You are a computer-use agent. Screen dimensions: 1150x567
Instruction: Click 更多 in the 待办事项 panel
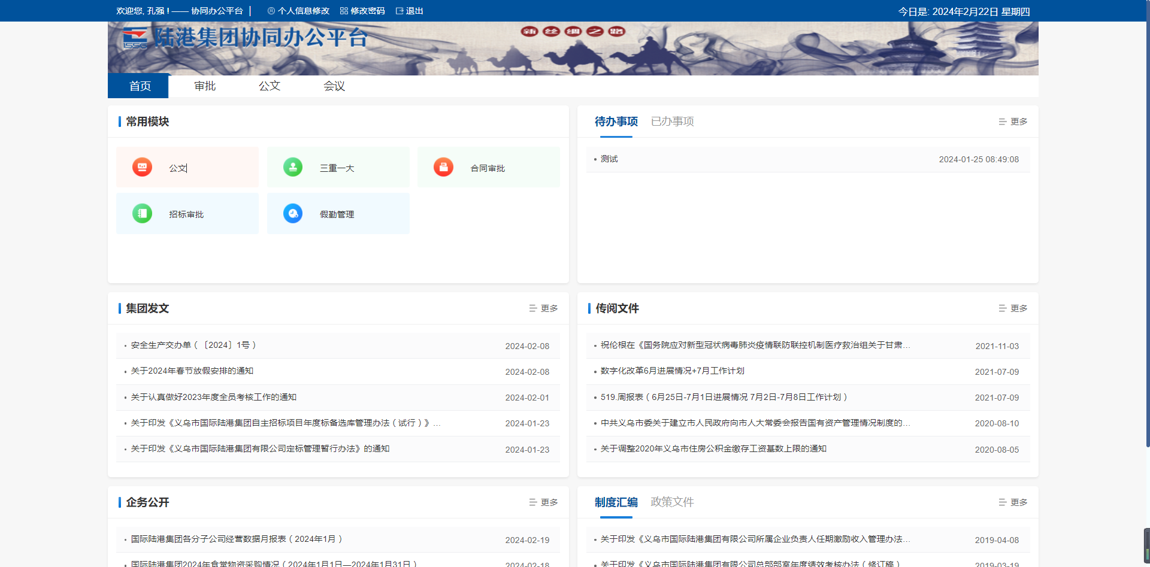(x=1019, y=122)
